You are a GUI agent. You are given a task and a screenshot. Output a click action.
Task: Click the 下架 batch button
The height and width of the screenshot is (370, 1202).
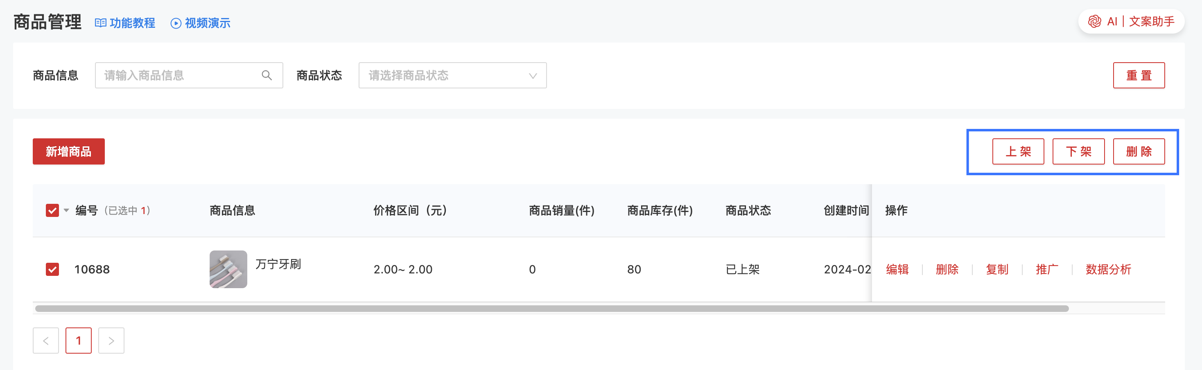pyautogui.click(x=1078, y=151)
